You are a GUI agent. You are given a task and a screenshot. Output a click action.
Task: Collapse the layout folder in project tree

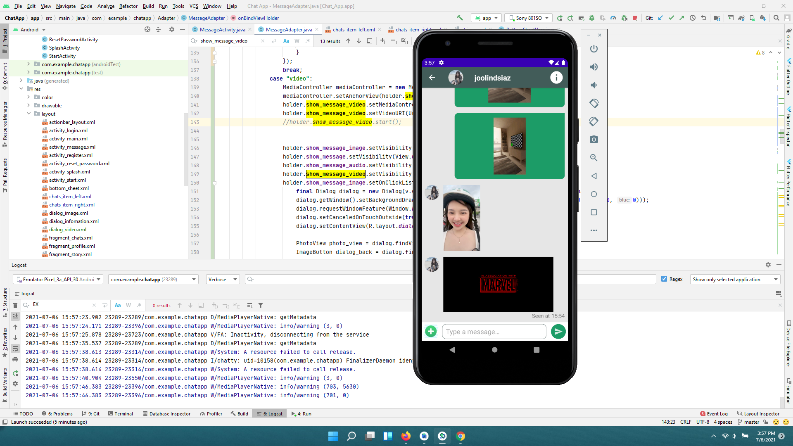coord(29,114)
